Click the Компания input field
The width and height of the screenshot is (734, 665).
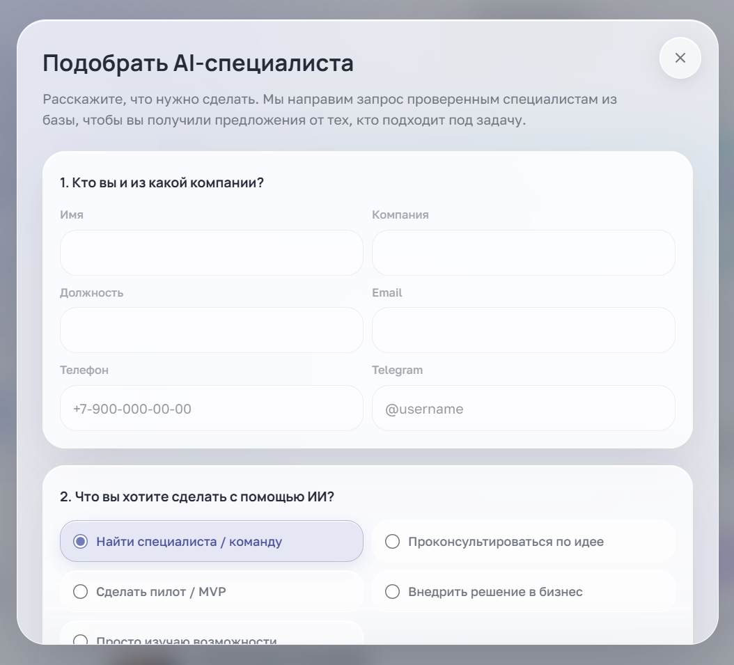click(x=523, y=253)
